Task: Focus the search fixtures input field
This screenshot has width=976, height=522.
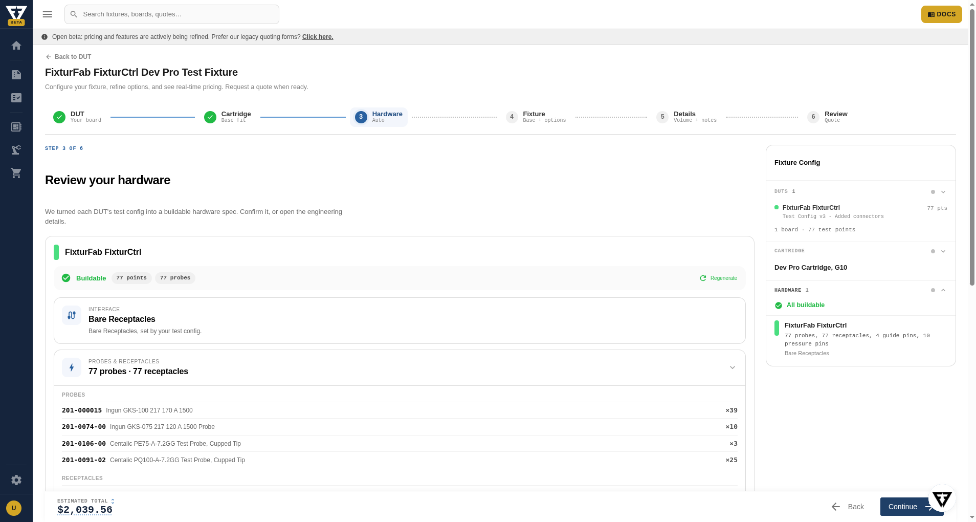Action: click(172, 14)
